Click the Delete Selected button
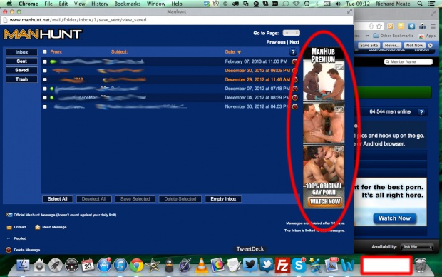 [180, 199]
